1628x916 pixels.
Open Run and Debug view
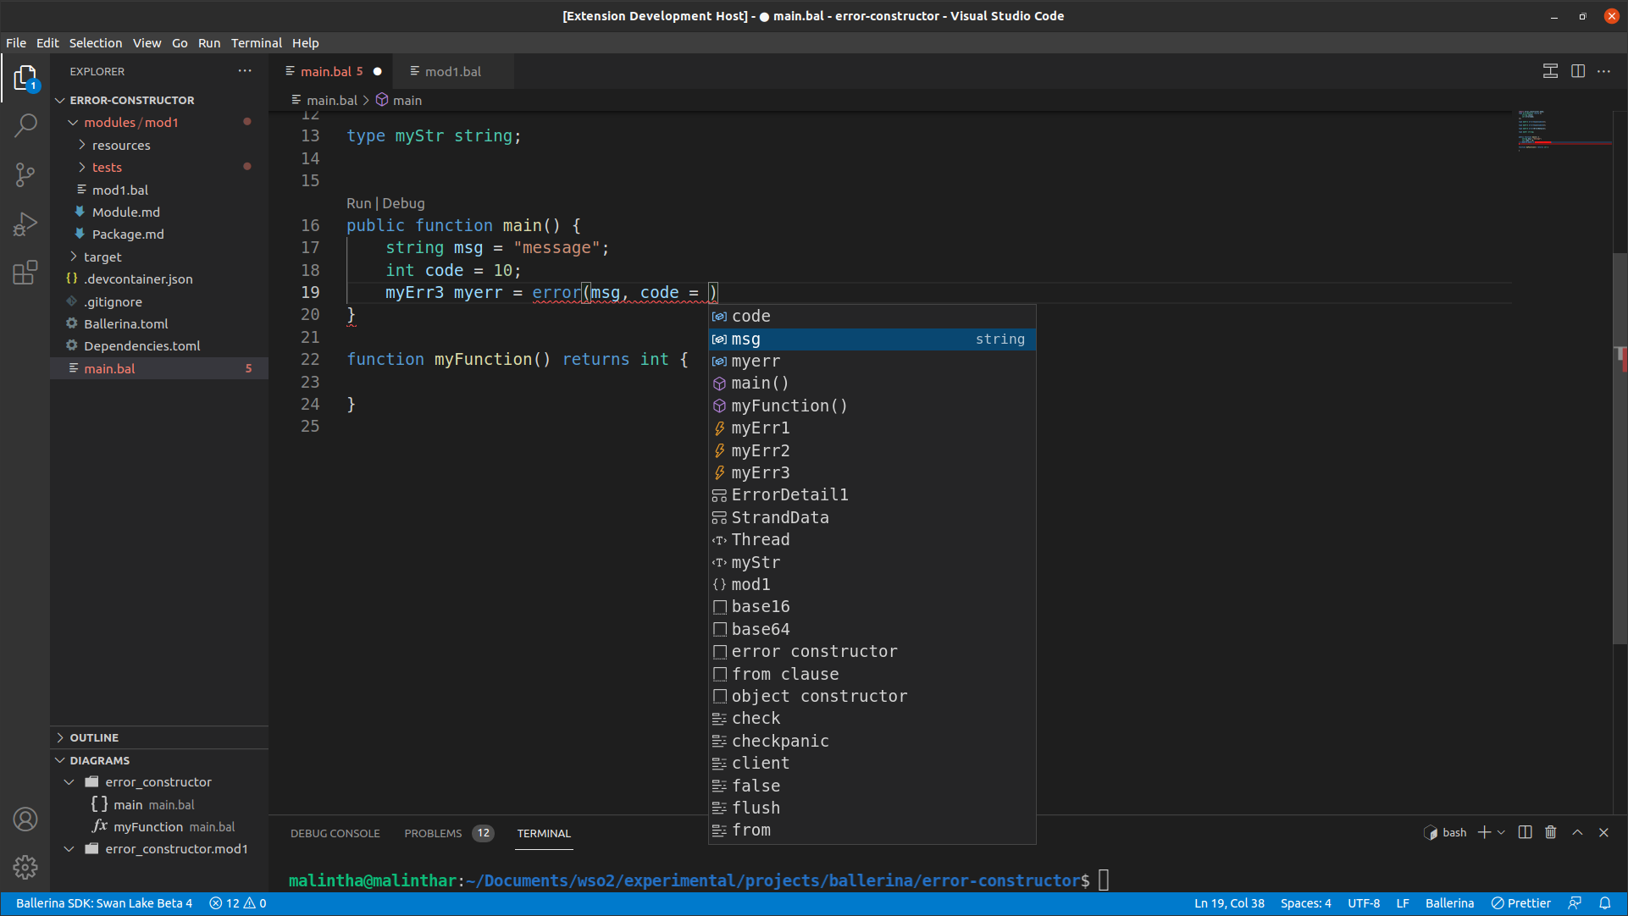click(25, 223)
